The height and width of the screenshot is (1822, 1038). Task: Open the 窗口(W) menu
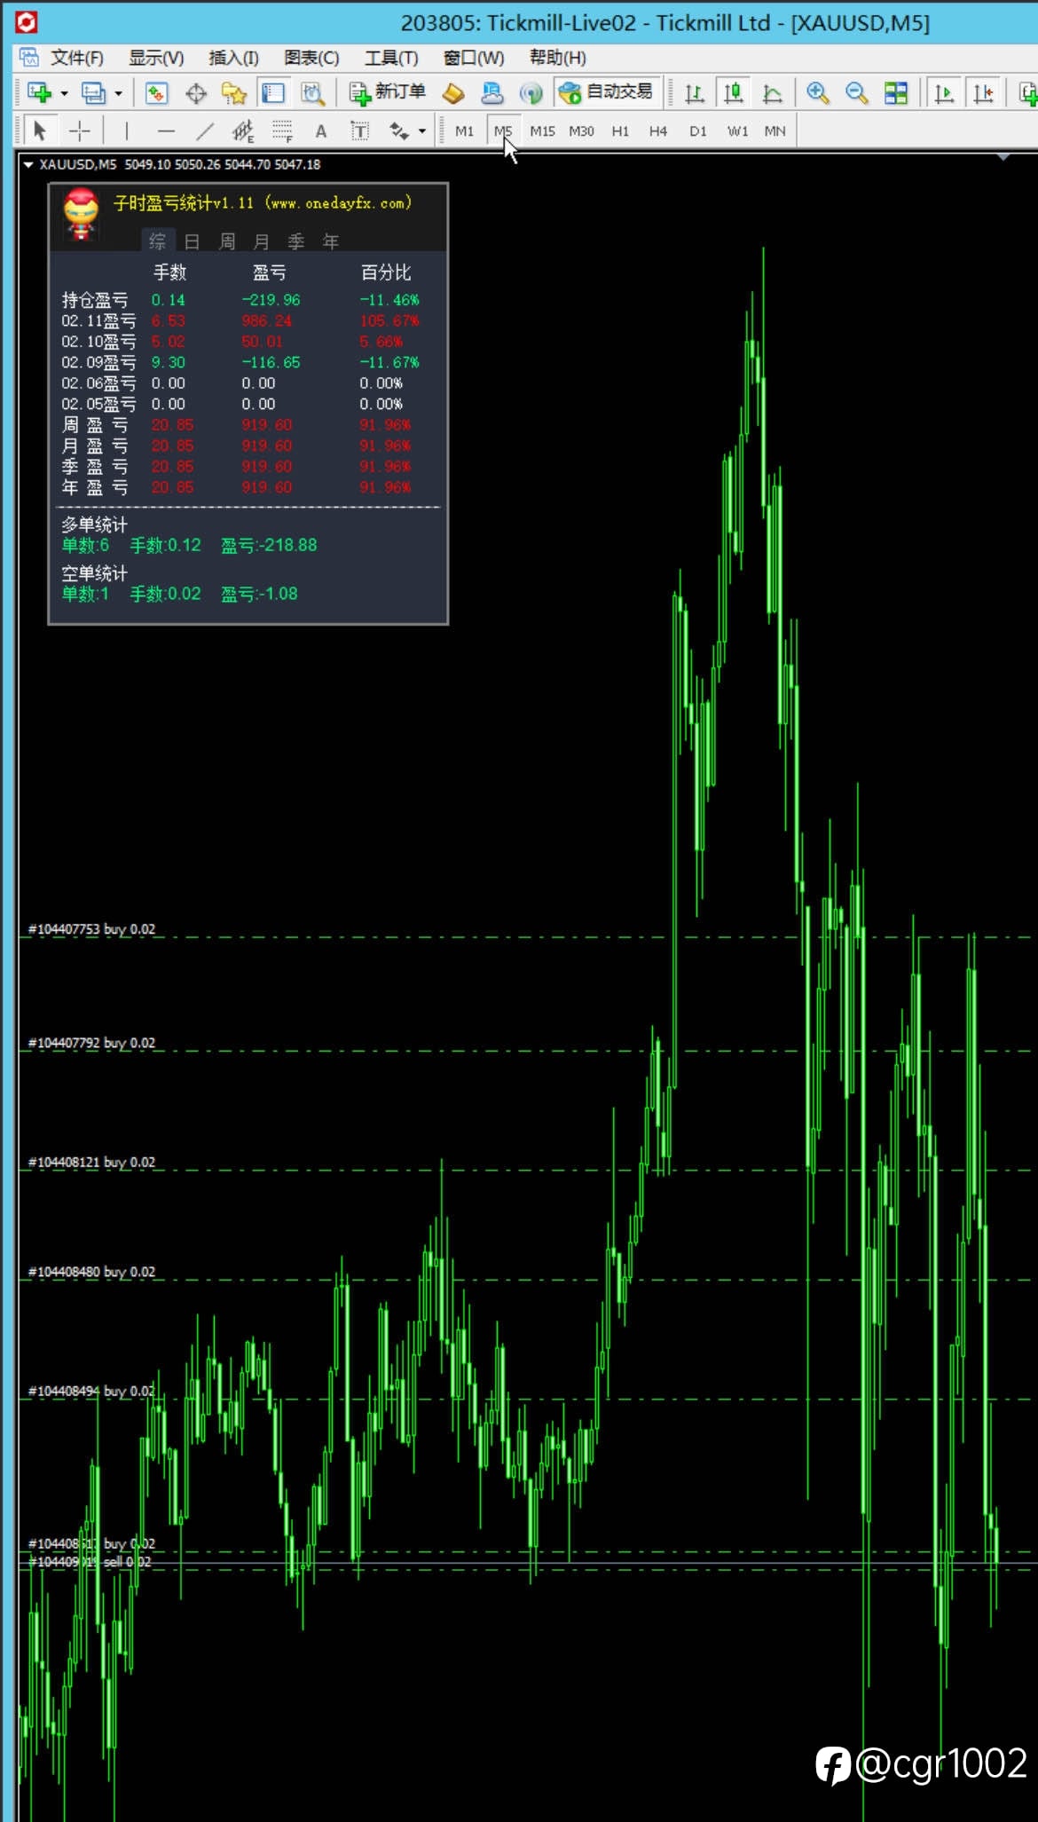[x=474, y=58]
